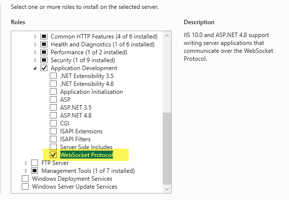The width and height of the screenshot is (289, 200).
Task: Select the Security tree item label
Action: [83, 60]
